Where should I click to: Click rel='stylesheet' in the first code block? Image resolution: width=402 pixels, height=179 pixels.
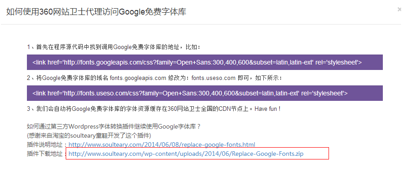(x=338, y=62)
